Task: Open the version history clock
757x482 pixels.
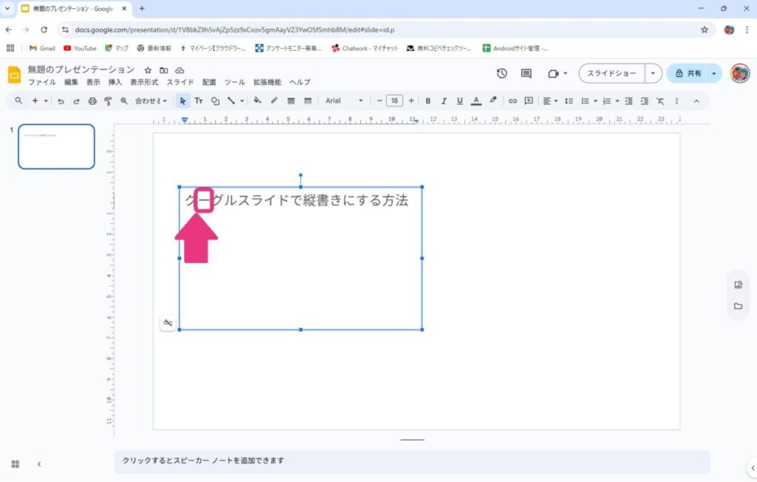Action: (502, 73)
